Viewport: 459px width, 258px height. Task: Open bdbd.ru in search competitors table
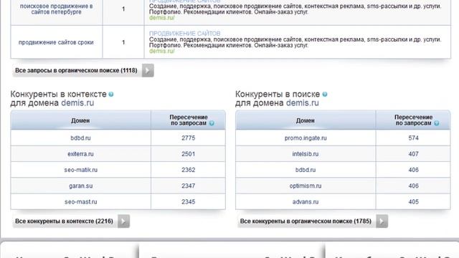(306, 170)
